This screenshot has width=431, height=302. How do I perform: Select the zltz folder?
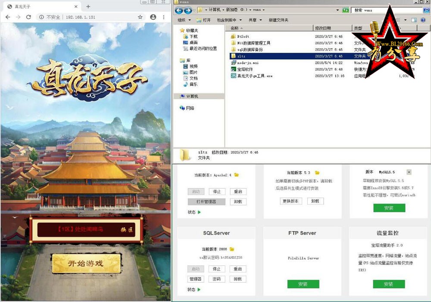(238, 56)
